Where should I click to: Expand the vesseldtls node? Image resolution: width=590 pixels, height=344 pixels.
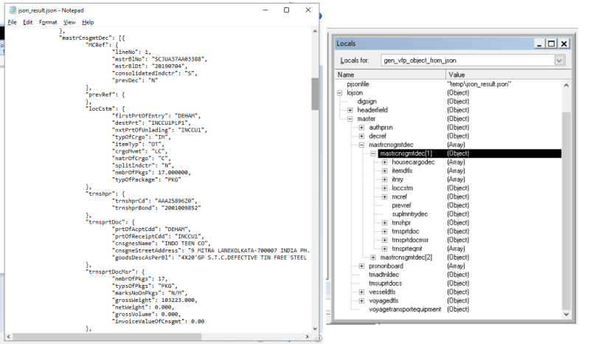361,292
